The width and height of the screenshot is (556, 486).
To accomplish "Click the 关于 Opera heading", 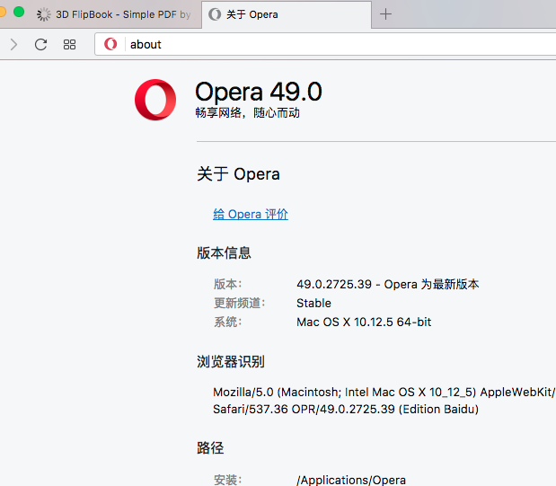I will [238, 174].
